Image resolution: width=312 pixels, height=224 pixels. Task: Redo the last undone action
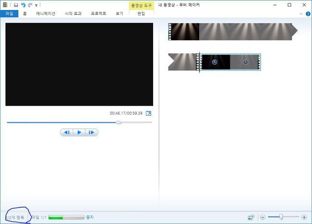coord(30,5)
